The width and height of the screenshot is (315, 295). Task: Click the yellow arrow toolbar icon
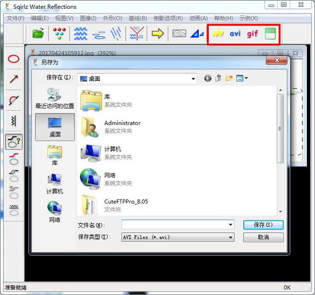[x=157, y=33]
